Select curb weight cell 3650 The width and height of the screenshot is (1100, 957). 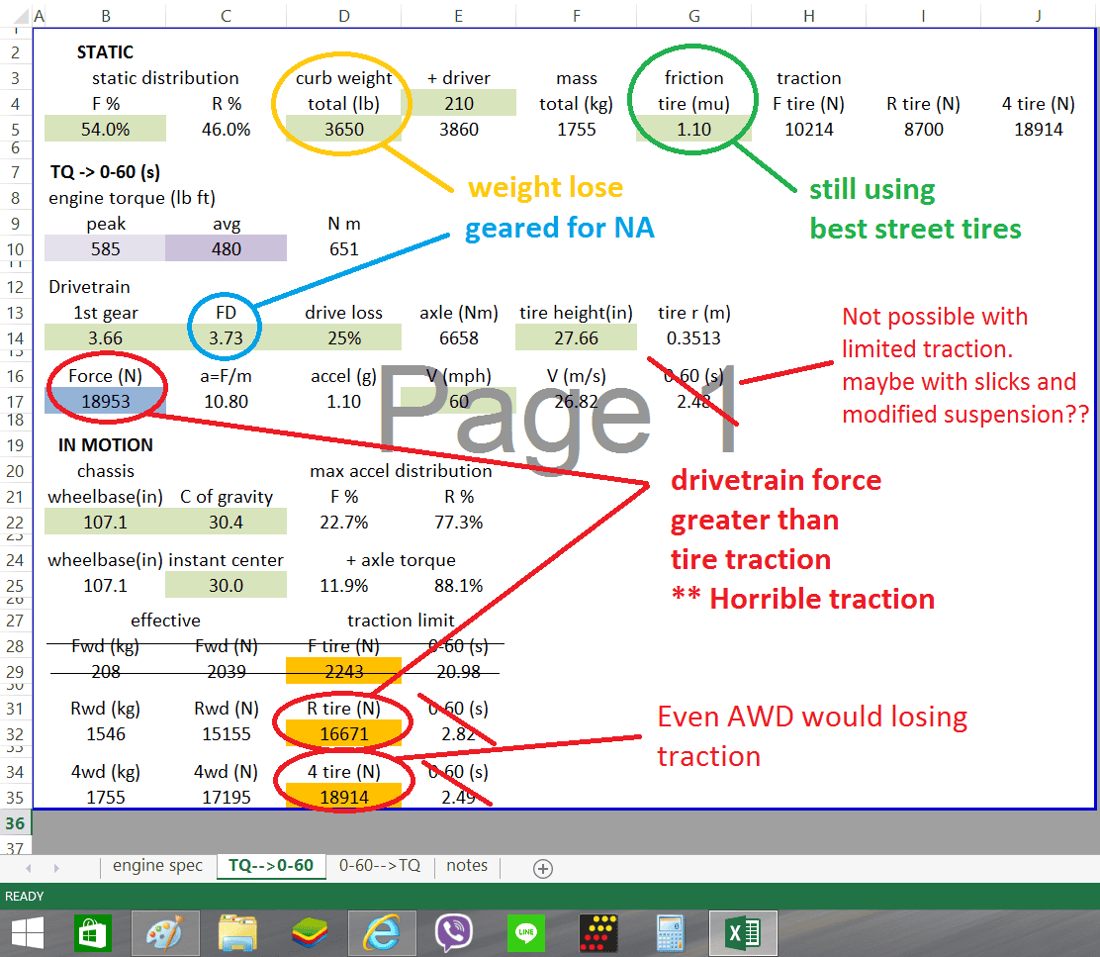tap(344, 129)
